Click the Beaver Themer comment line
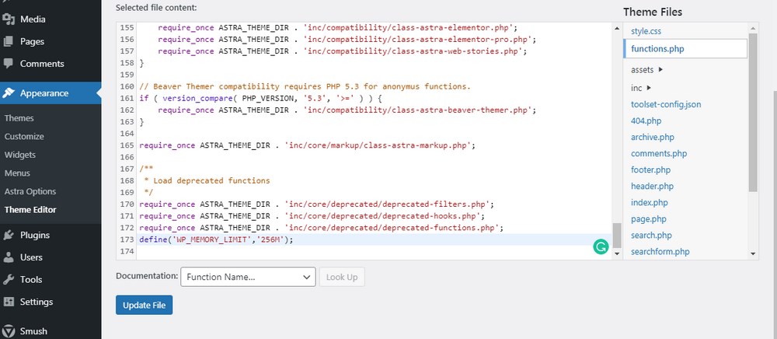 [x=305, y=87]
